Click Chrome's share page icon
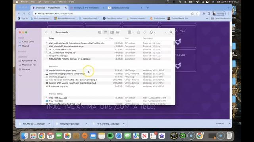The image size is (254, 142). click(192, 13)
